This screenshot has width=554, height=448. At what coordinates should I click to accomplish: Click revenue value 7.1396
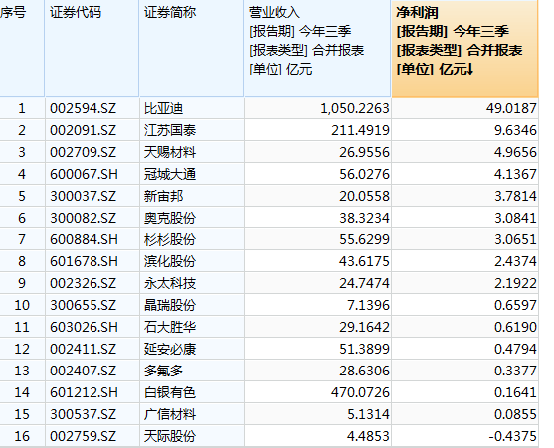click(368, 305)
